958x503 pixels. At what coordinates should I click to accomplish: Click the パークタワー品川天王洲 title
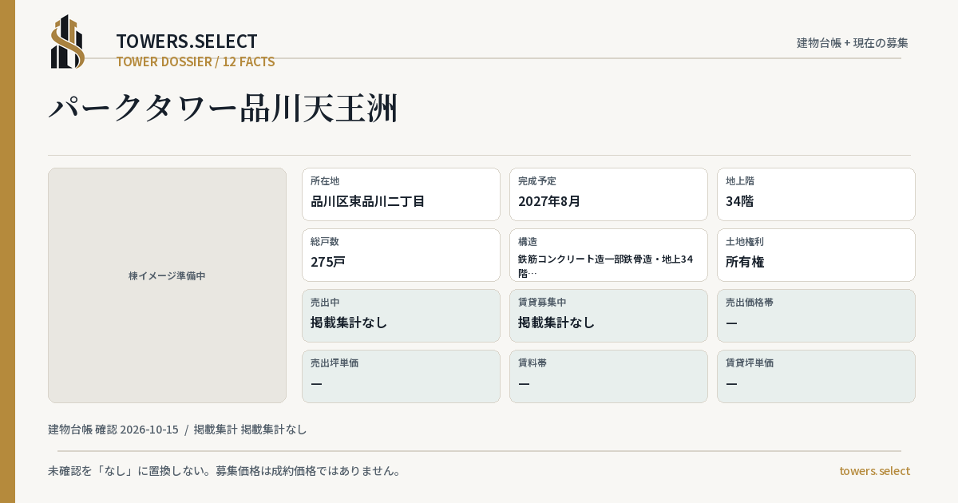(223, 108)
